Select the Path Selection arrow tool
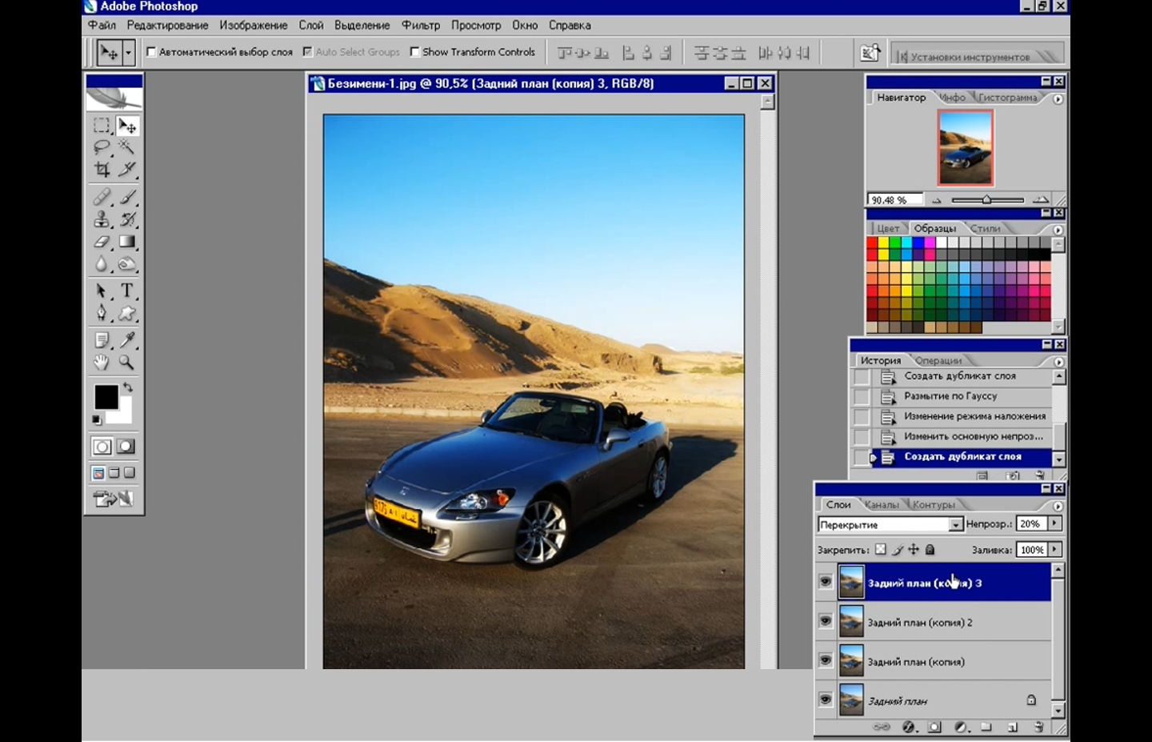 [101, 291]
